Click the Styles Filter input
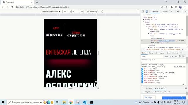 [x=152, y=57]
